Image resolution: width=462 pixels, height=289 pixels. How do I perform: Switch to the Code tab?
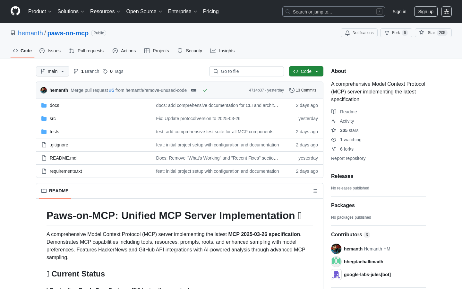point(22,51)
